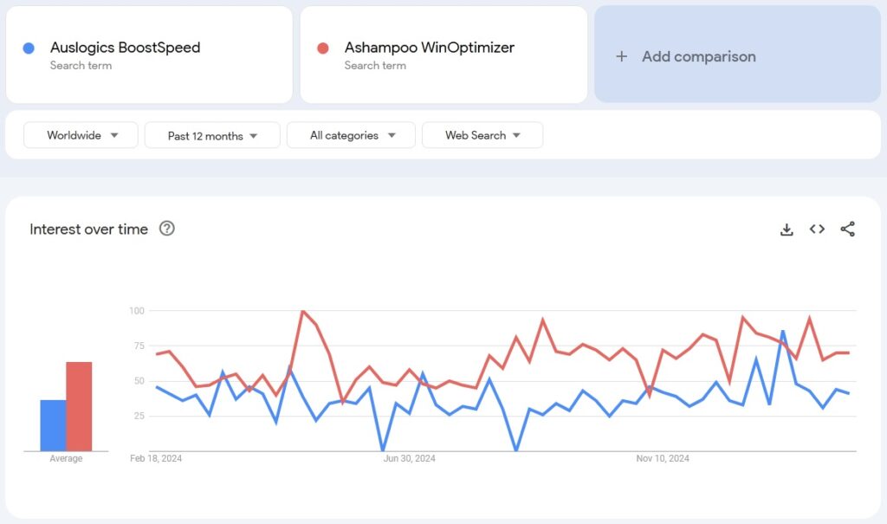Edit the Auslogics BoostSpeed search term
Screen dimensions: 887x524
[125, 48]
